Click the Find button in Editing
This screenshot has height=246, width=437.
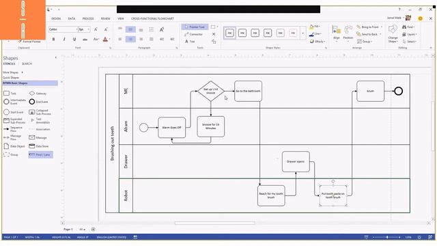point(408,27)
